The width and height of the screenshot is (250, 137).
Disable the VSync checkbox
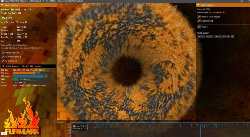(199, 27)
